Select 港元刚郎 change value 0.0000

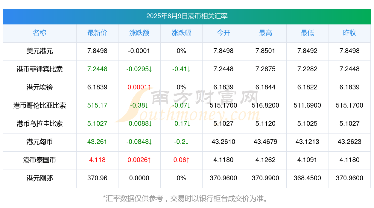139,178
